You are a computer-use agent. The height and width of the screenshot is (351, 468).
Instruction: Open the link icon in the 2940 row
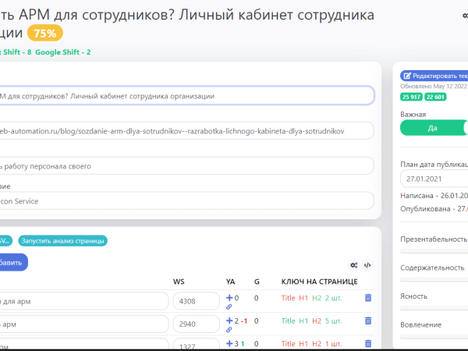click(x=229, y=330)
